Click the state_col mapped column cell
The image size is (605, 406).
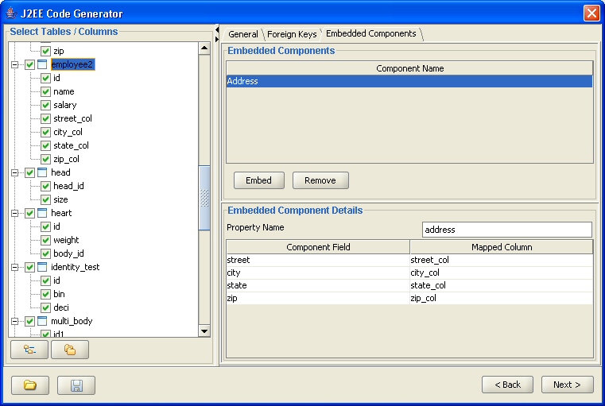[x=501, y=285]
